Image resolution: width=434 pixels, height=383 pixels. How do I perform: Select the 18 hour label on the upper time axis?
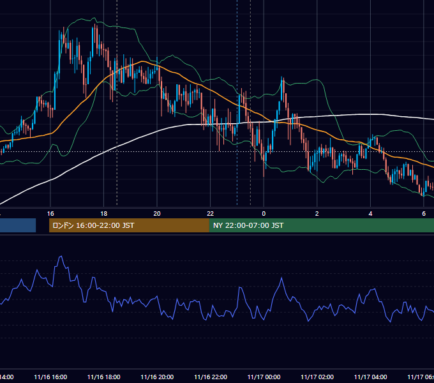click(104, 214)
